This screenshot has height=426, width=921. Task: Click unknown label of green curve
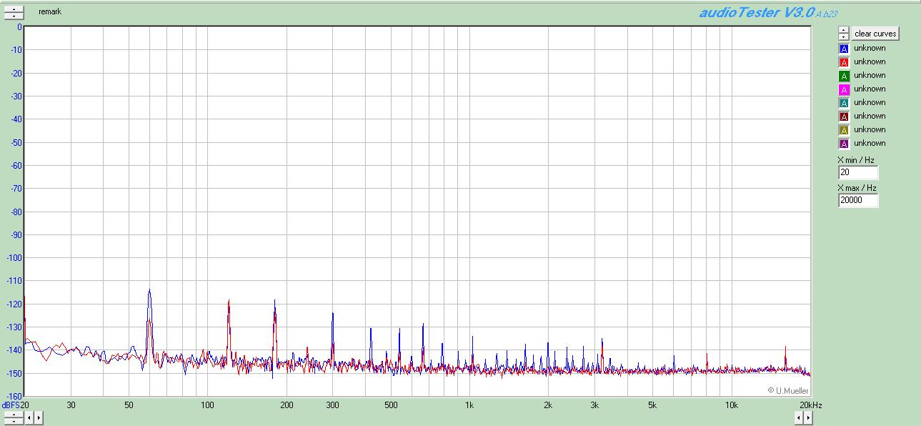[870, 75]
